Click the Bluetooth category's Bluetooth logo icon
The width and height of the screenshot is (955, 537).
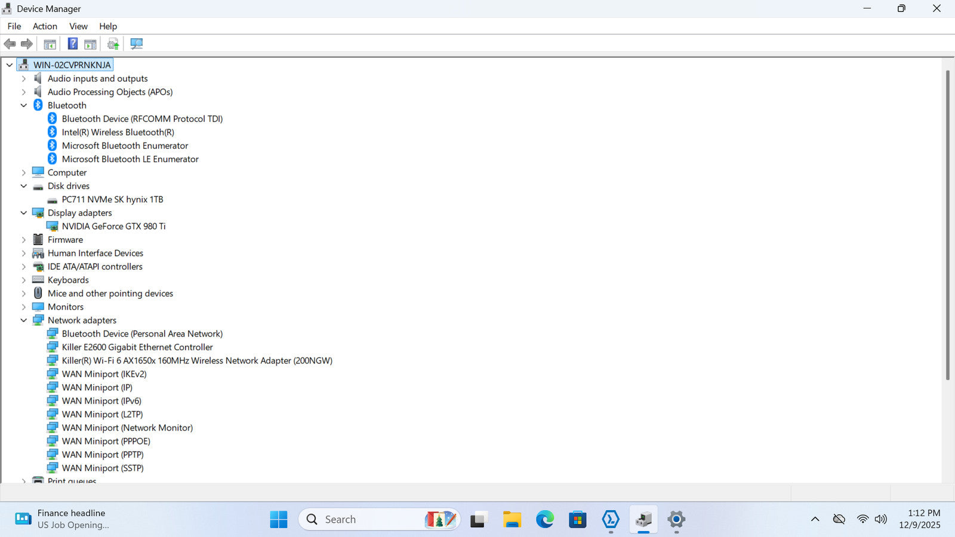(x=38, y=105)
